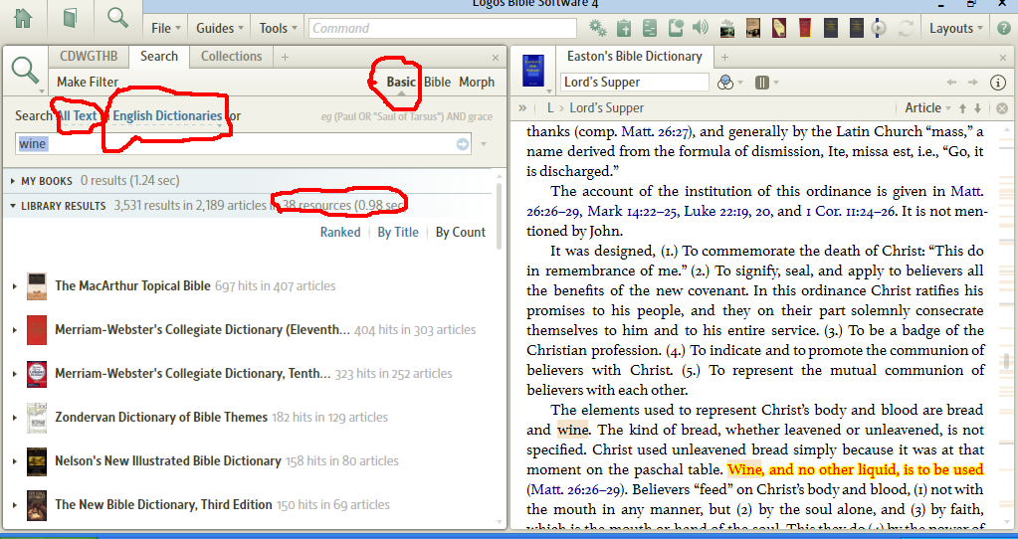Viewport: 1018px width, 539px height.
Task: Click the green note shortcut icon
Action: click(x=676, y=28)
